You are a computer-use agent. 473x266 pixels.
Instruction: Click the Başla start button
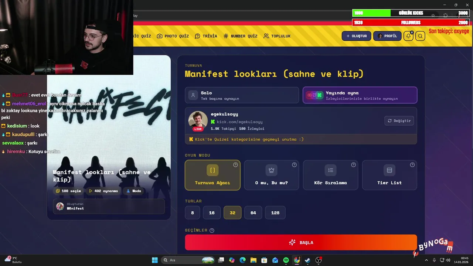(301, 242)
